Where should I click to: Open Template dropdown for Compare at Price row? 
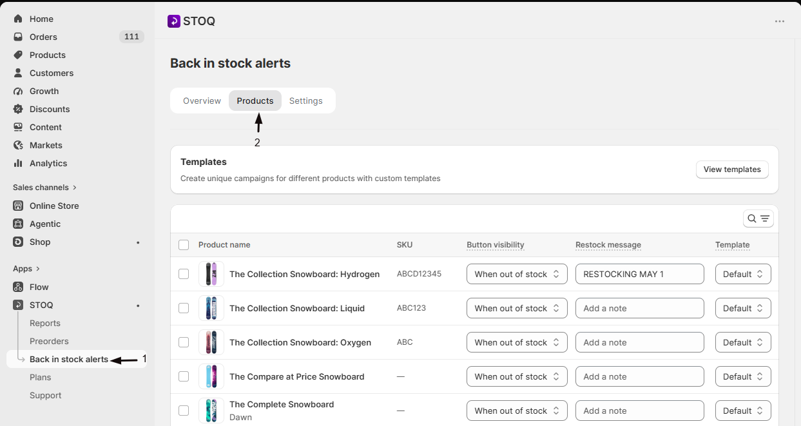click(x=743, y=376)
